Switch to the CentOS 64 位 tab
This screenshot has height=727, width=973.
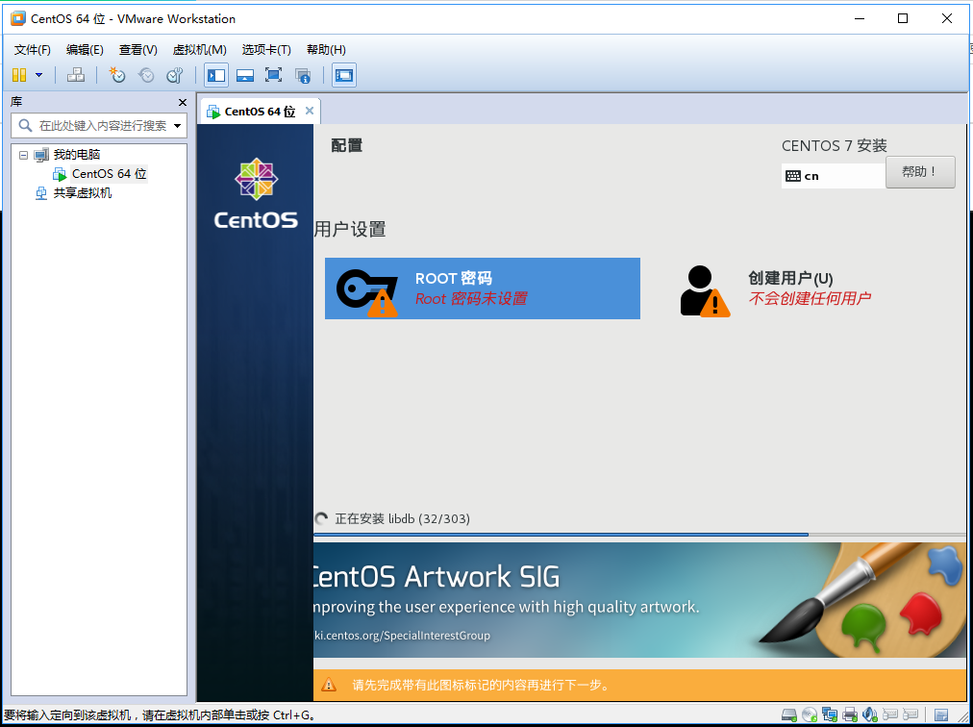coord(260,112)
